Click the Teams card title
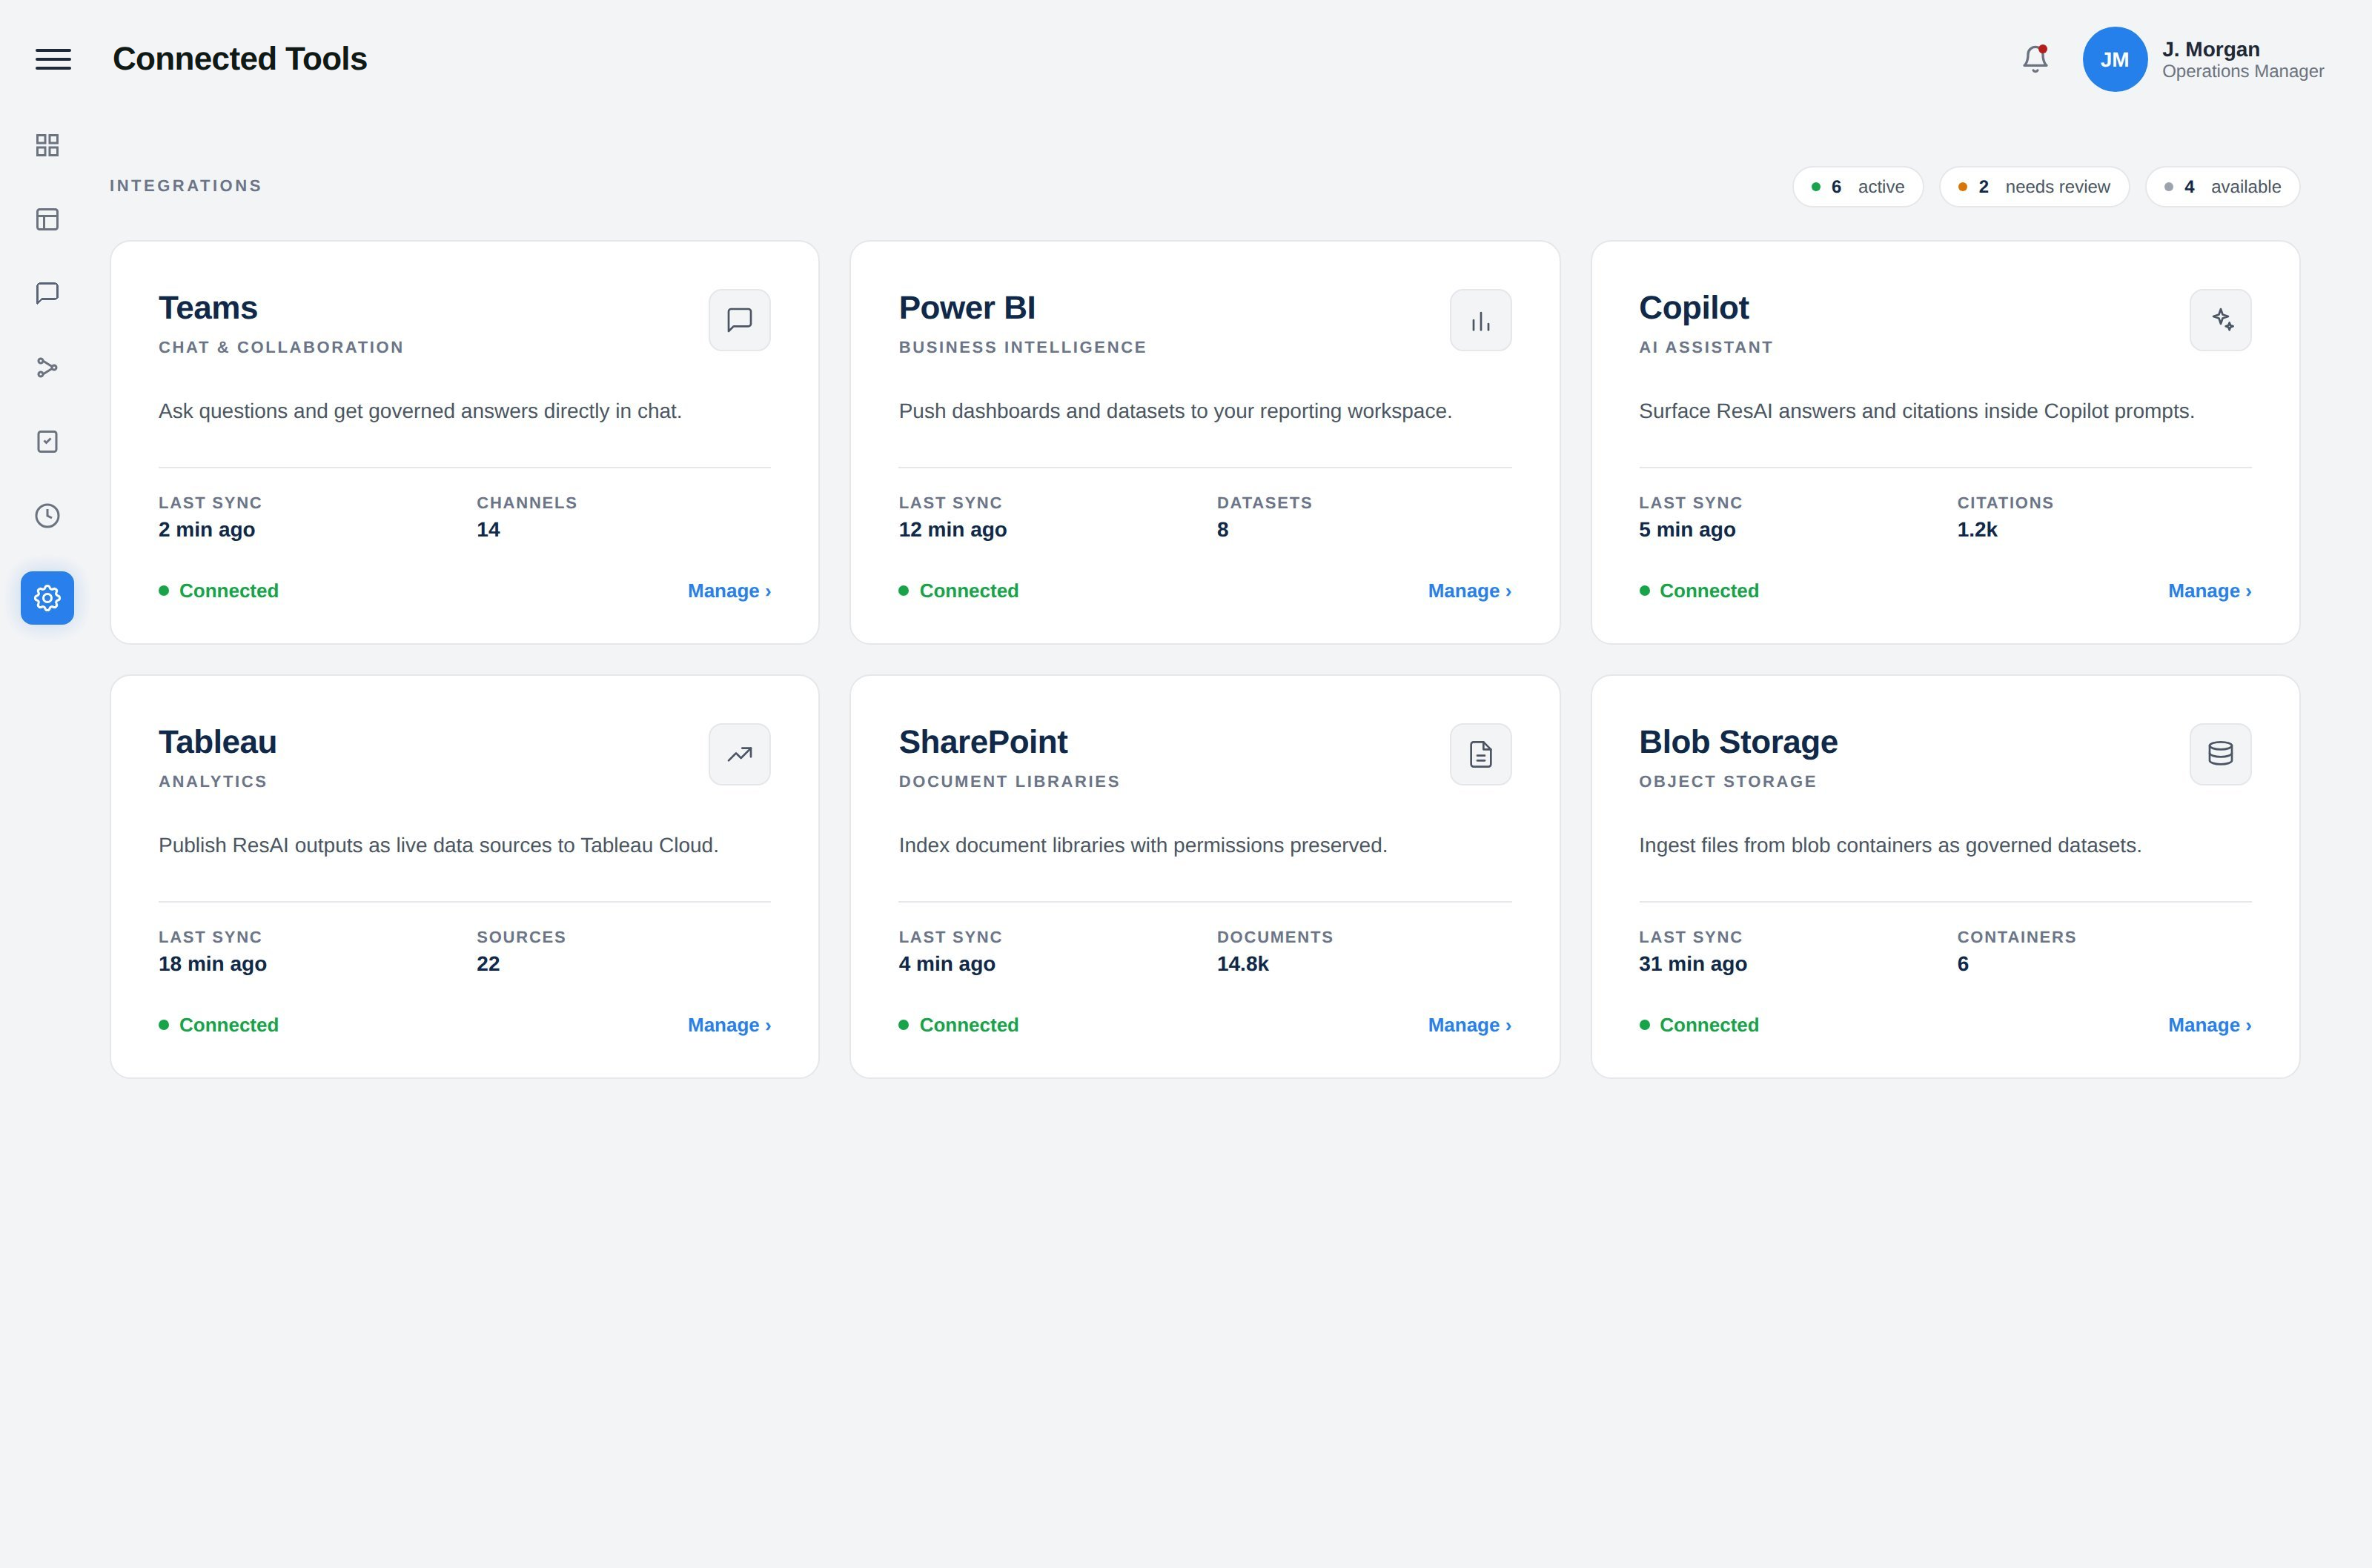The width and height of the screenshot is (2372, 1568). coord(208,308)
